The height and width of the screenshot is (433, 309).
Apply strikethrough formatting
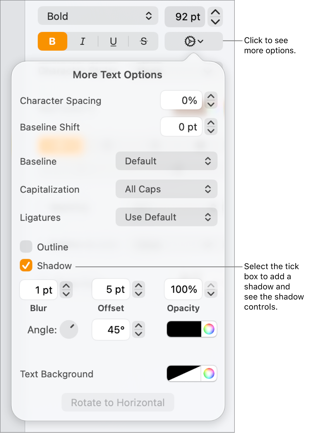143,41
